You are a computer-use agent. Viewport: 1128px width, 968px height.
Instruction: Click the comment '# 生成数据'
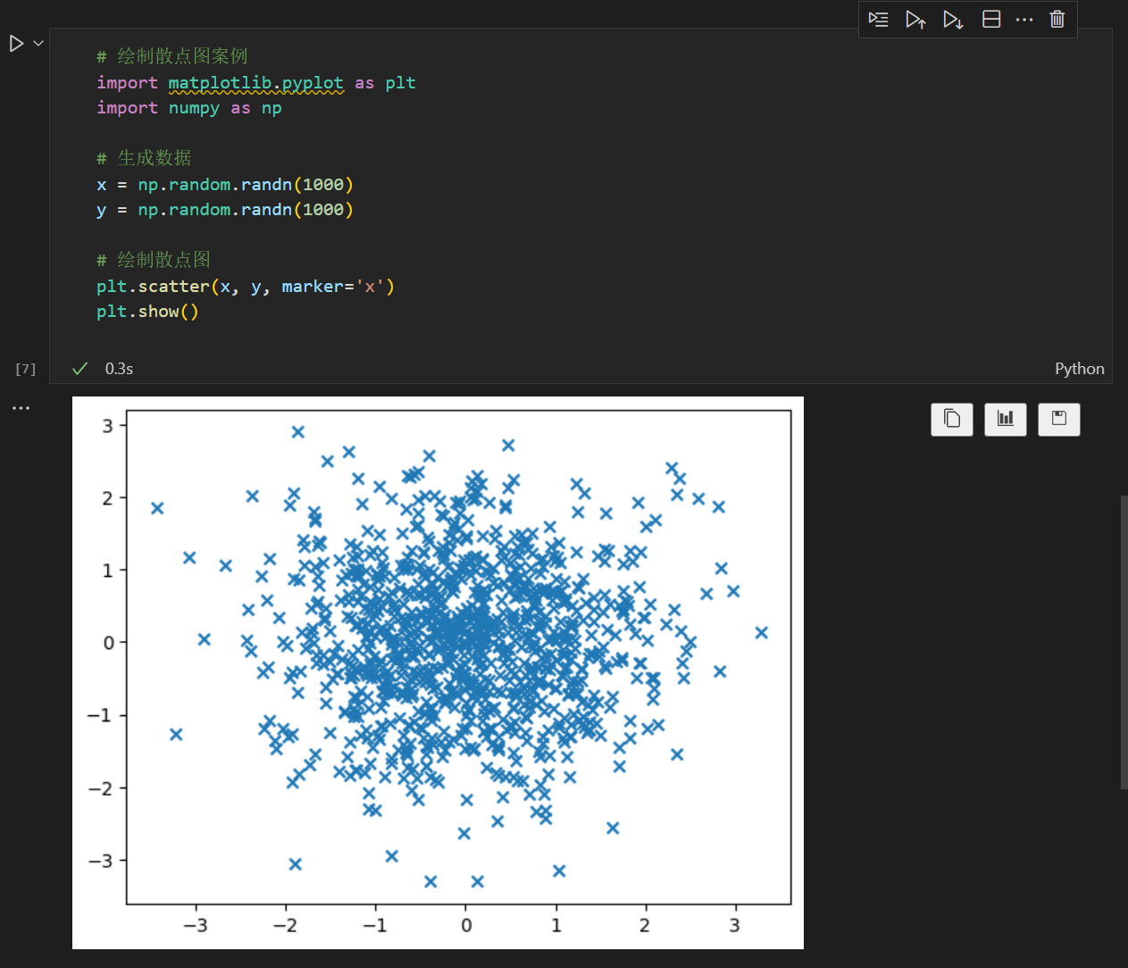[x=144, y=158]
